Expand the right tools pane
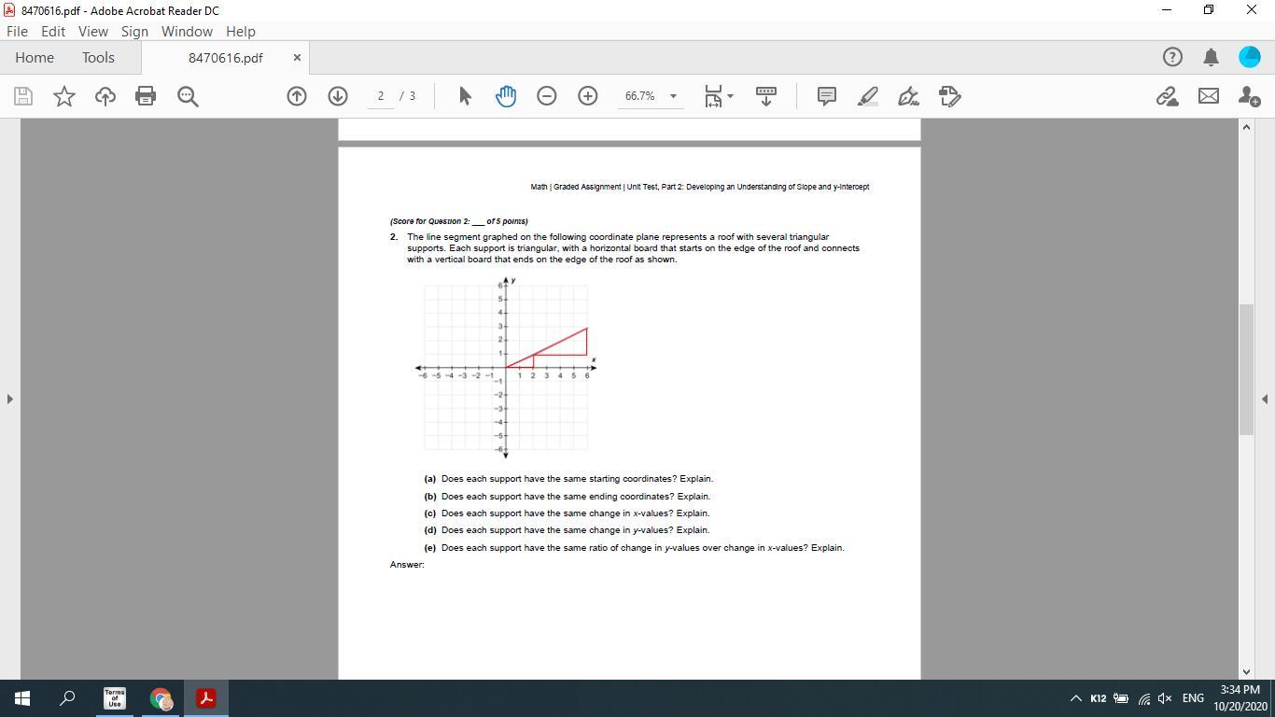1275x717 pixels. coord(1265,399)
